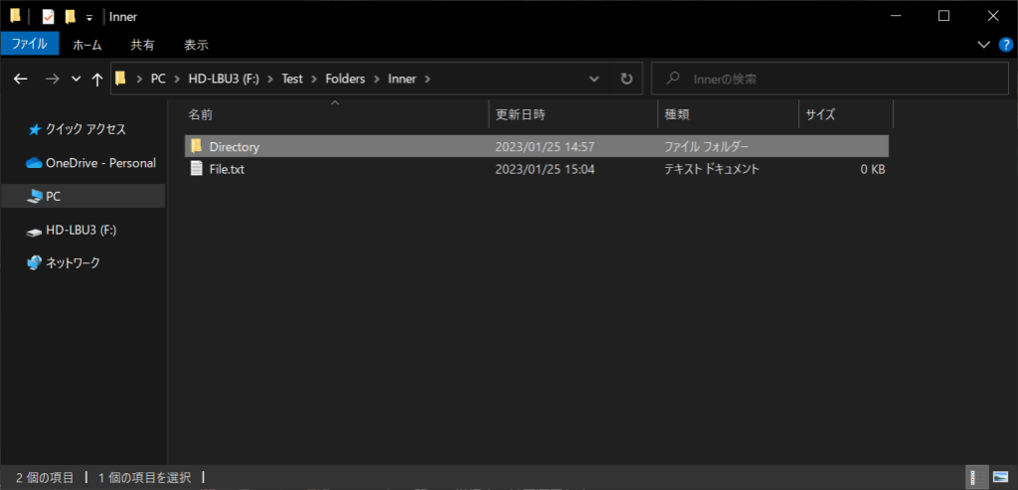The image size is (1018, 490).
Task: Switch to the ホーム ribbon tab
Action: pos(87,45)
